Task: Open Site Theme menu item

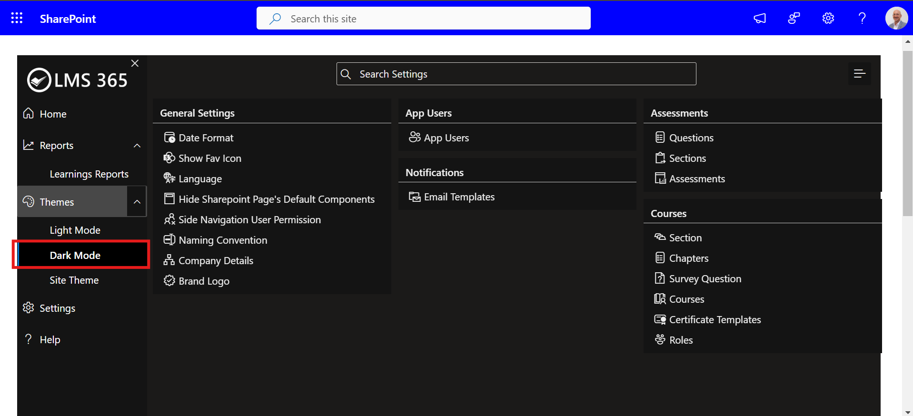Action: [74, 280]
